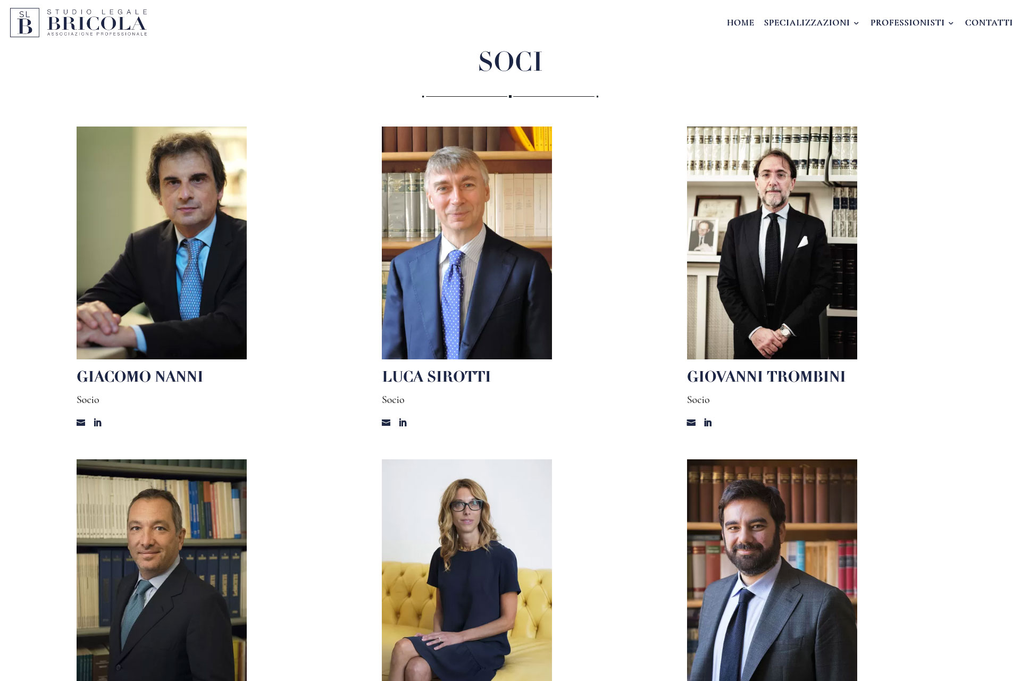Select Giovanni Trombini's portrait photo
This screenshot has height=681, width=1021.
(x=772, y=243)
